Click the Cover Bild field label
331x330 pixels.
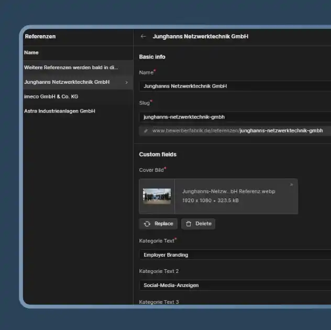(x=151, y=170)
